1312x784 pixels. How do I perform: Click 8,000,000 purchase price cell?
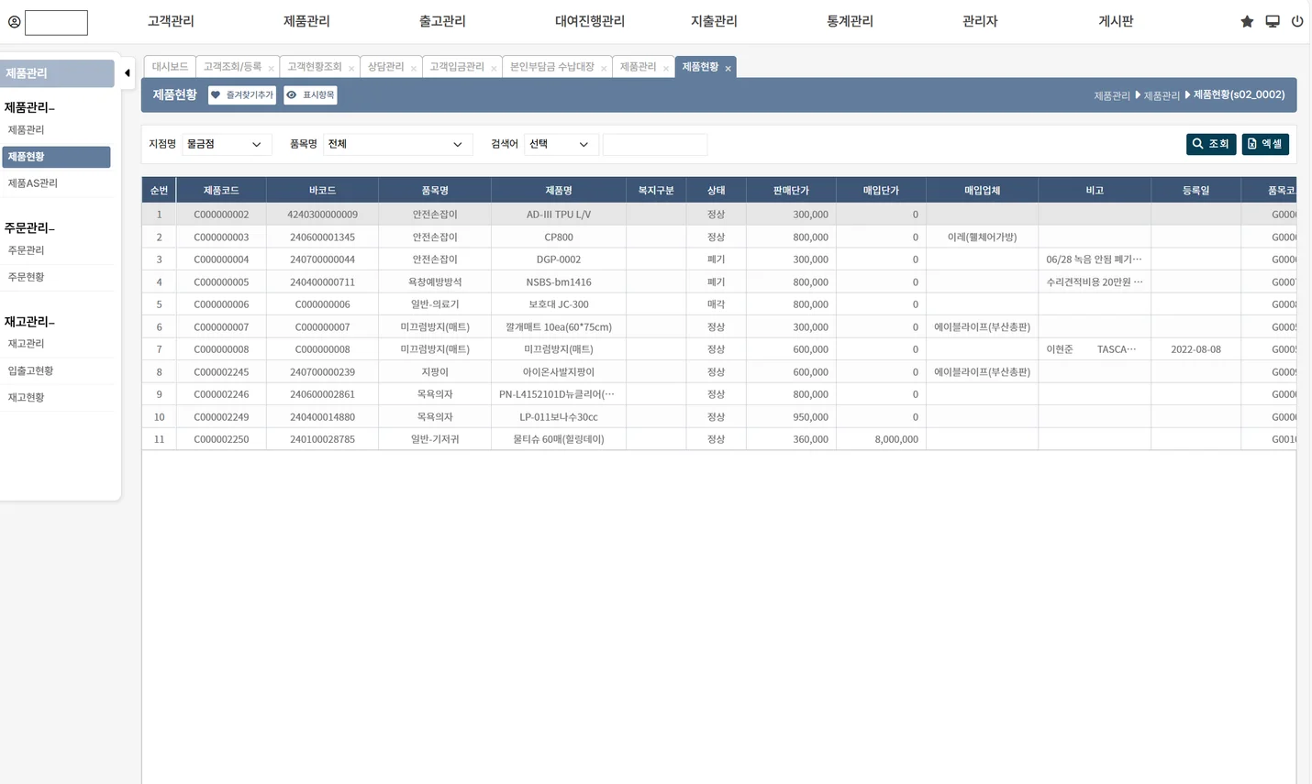[881, 439]
